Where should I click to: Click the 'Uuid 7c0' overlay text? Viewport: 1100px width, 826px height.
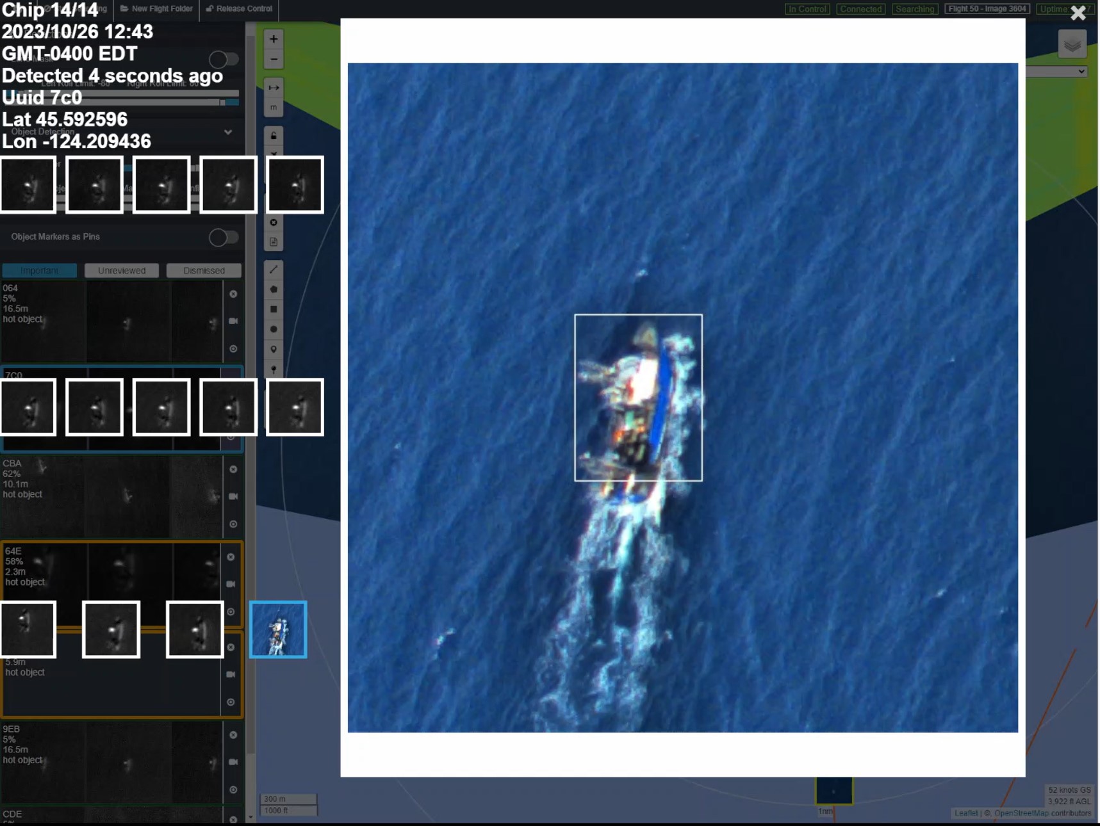[x=42, y=98]
